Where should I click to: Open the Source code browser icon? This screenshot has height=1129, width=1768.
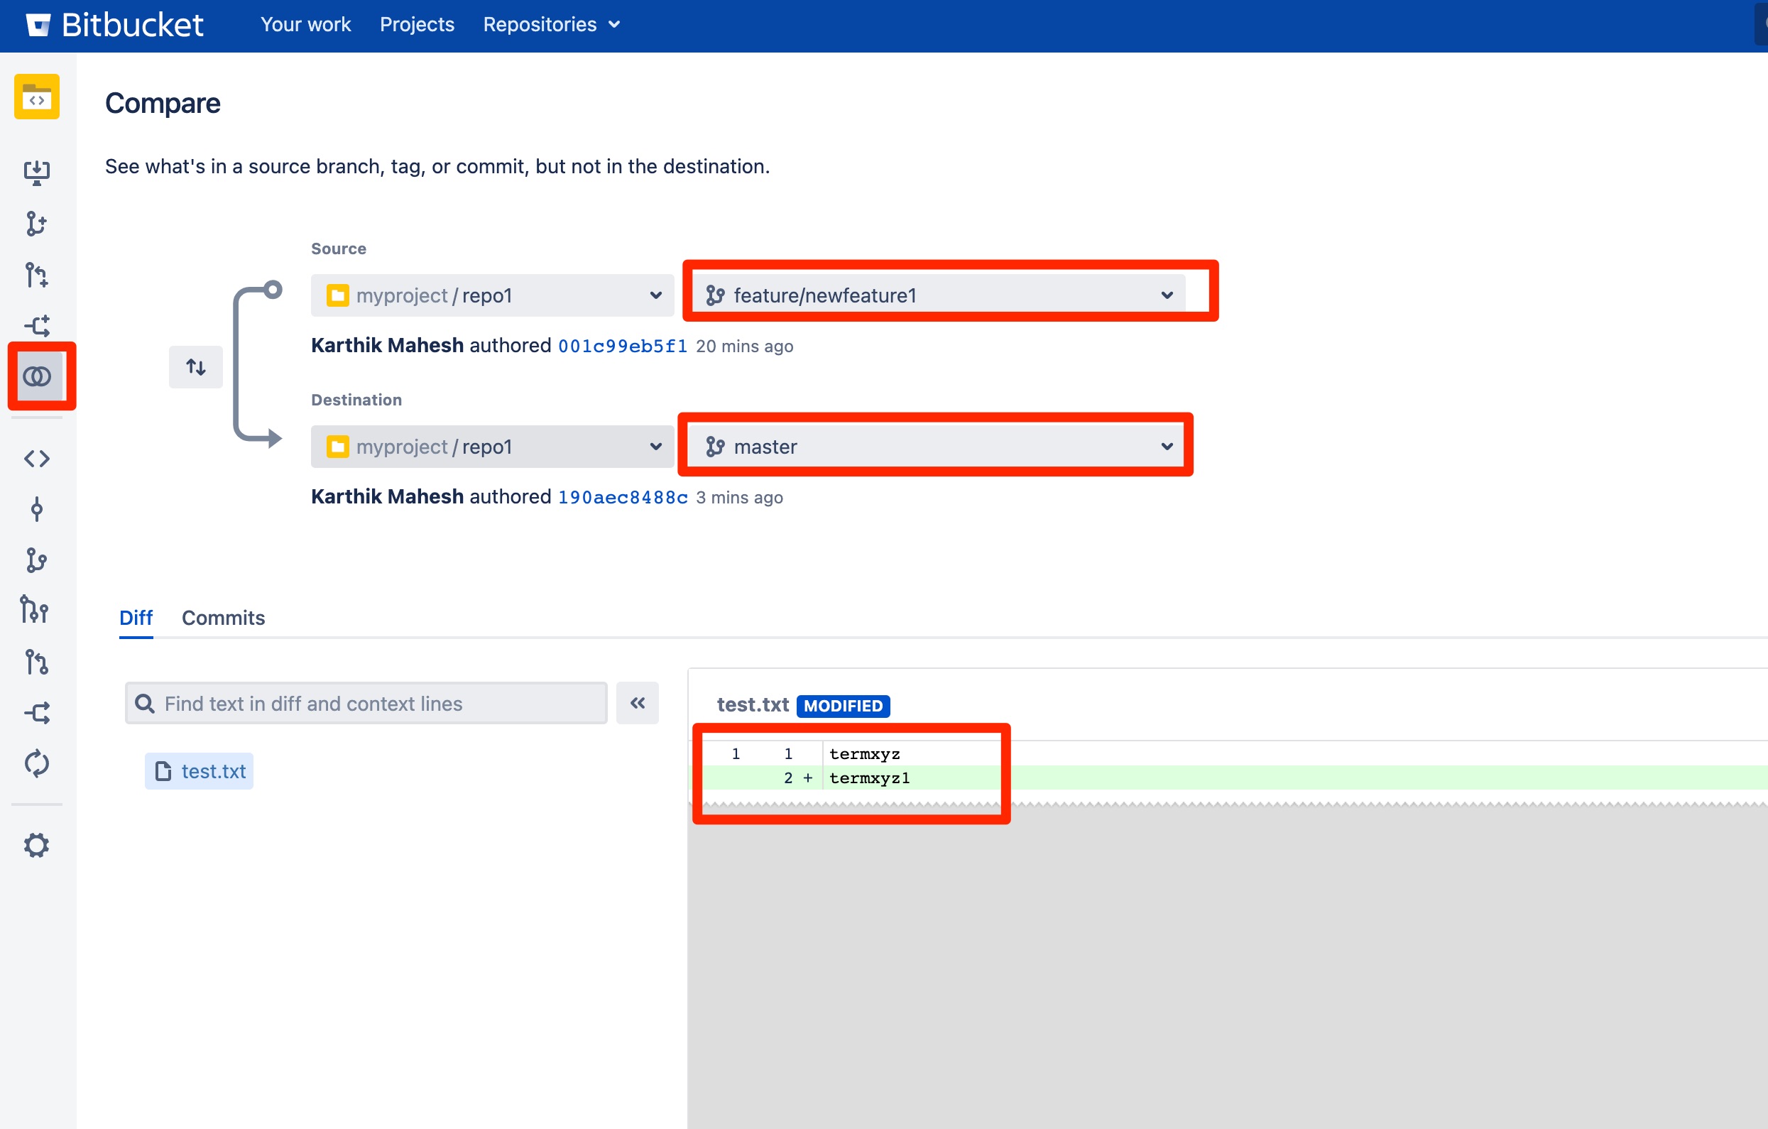click(36, 459)
